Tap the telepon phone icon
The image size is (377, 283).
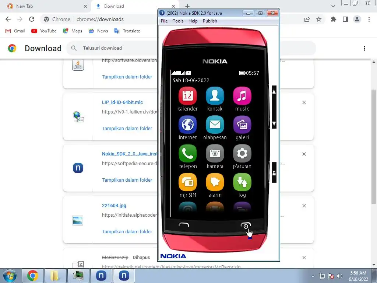[x=187, y=153]
